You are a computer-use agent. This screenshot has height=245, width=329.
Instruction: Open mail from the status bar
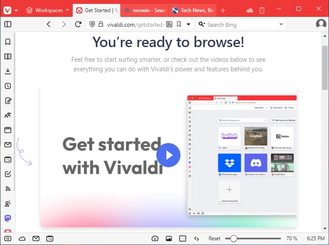pyautogui.click(x=36, y=239)
